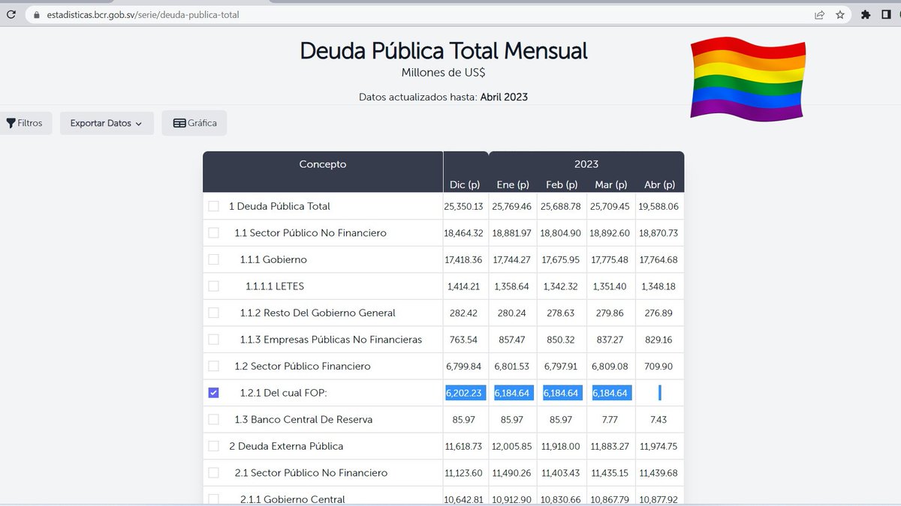Click the padlock site security icon

click(35, 14)
